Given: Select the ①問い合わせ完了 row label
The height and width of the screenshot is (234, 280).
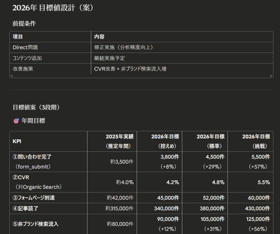Looking at the screenshot, I should [32, 157].
